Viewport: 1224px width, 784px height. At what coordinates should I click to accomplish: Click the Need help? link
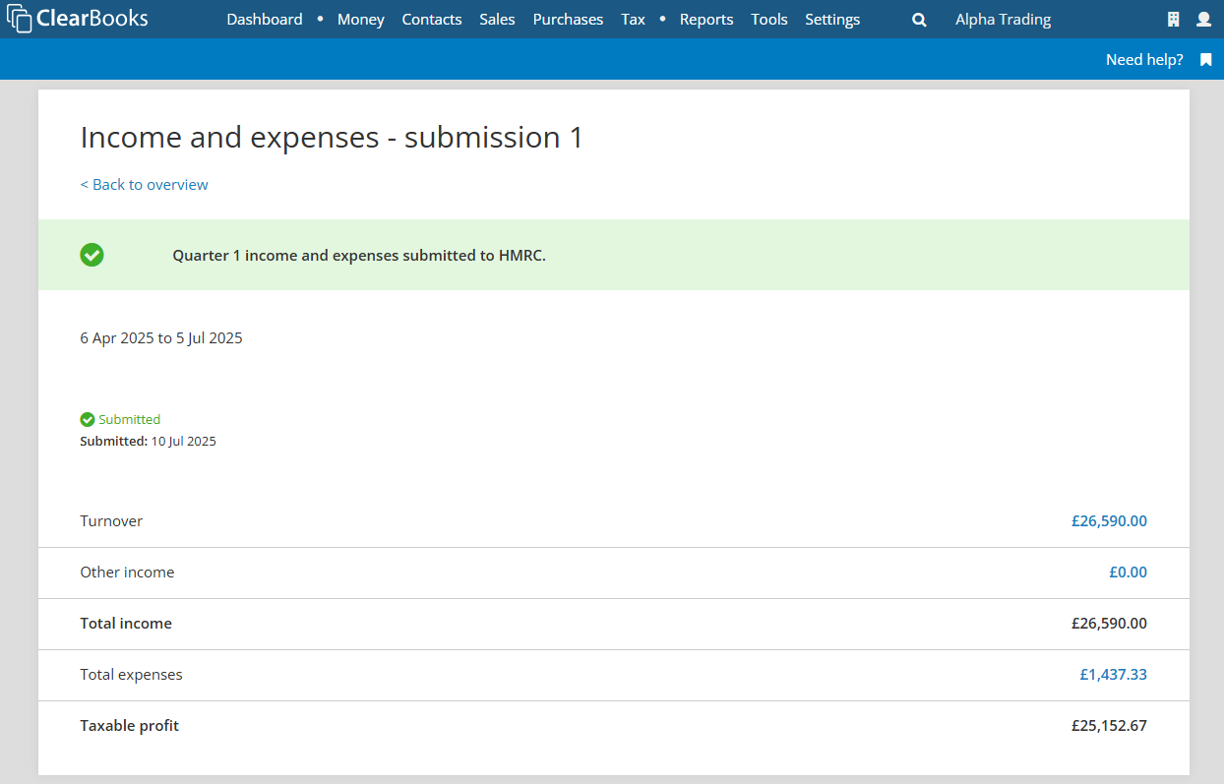[x=1144, y=60]
